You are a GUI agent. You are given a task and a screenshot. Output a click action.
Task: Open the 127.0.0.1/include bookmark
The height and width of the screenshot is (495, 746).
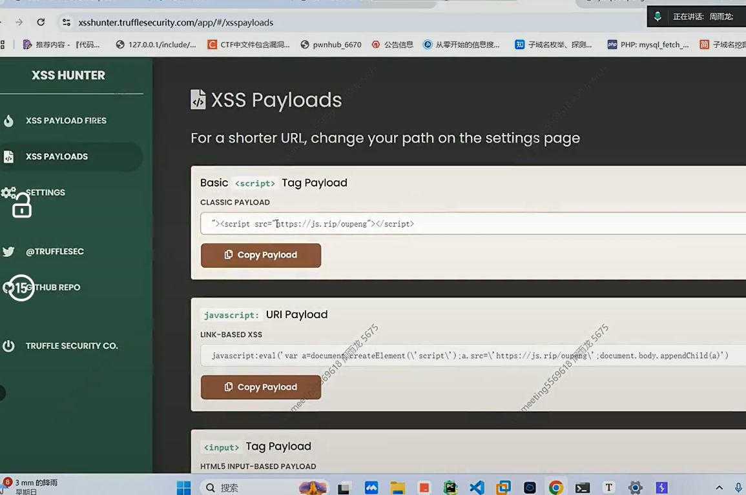coord(156,45)
